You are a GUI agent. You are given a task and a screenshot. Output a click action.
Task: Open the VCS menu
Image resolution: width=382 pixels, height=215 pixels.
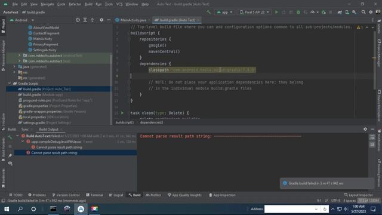click(119, 4)
